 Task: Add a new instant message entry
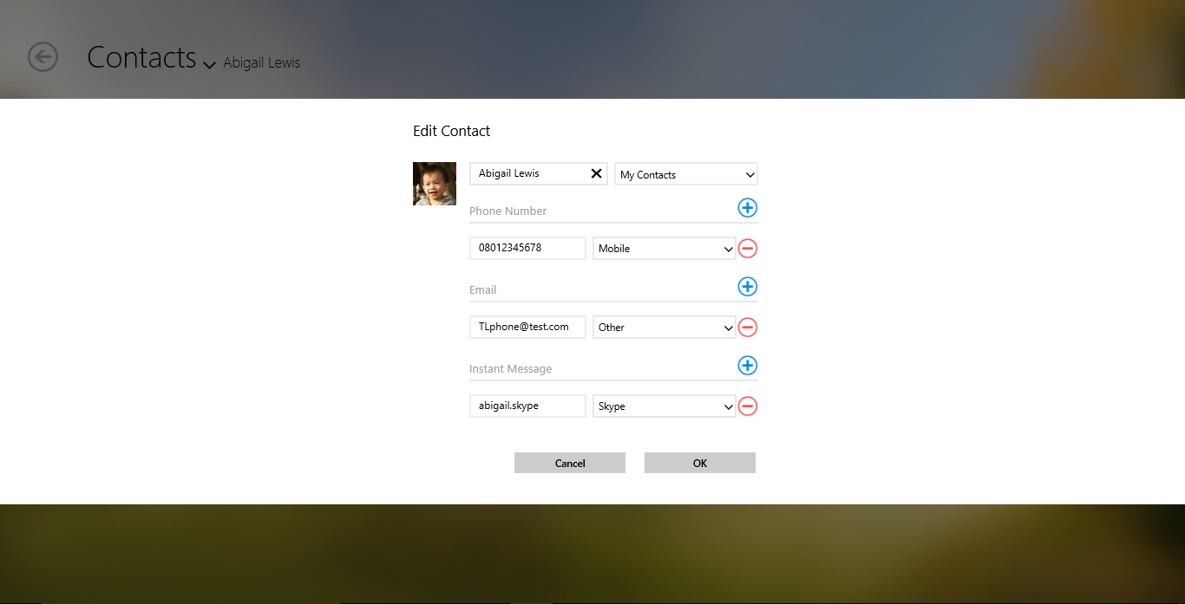pos(747,366)
